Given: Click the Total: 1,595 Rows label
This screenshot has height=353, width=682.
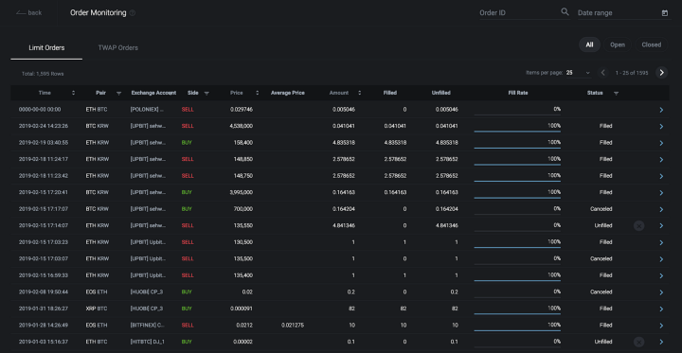Looking at the screenshot, I should (x=43, y=74).
